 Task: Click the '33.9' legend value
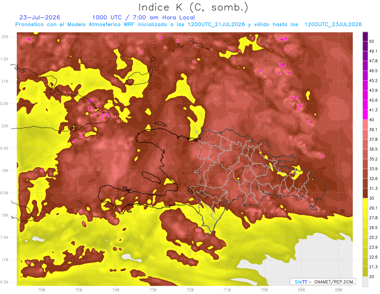coord(373,169)
